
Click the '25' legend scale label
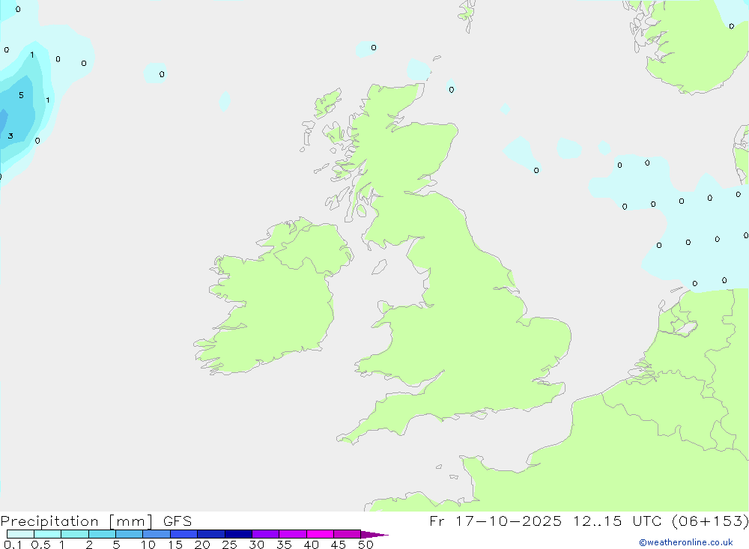230,545
